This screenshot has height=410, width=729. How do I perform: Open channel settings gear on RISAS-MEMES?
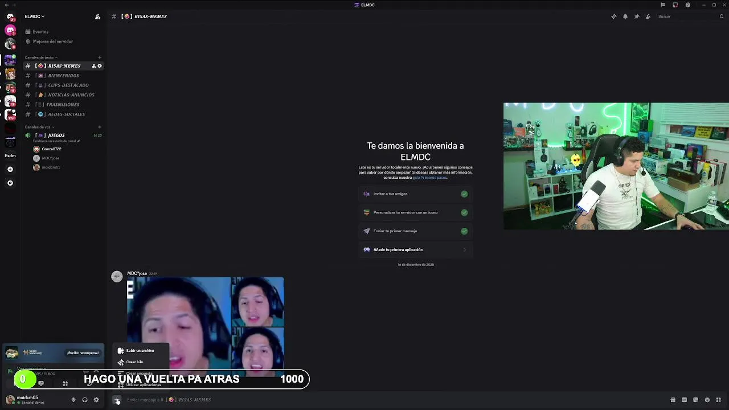(x=100, y=66)
